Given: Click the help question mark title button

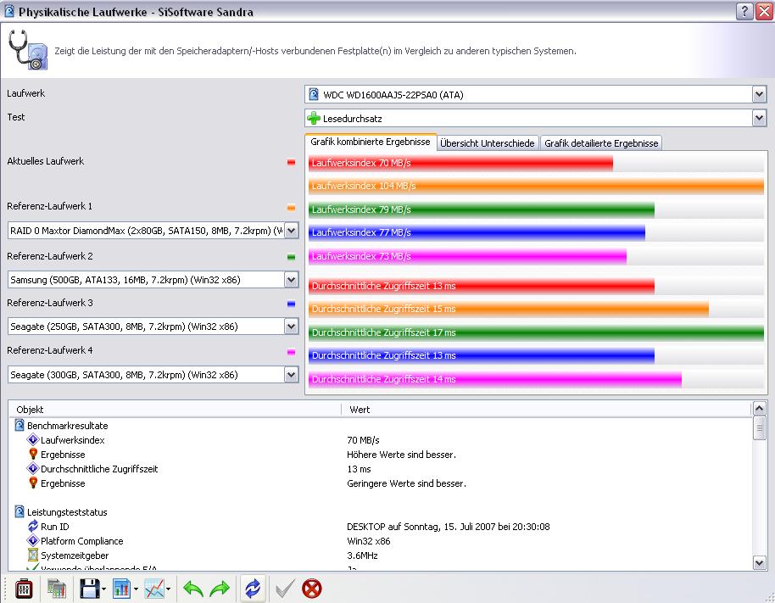Looking at the screenshot, I should coord(744,11).
